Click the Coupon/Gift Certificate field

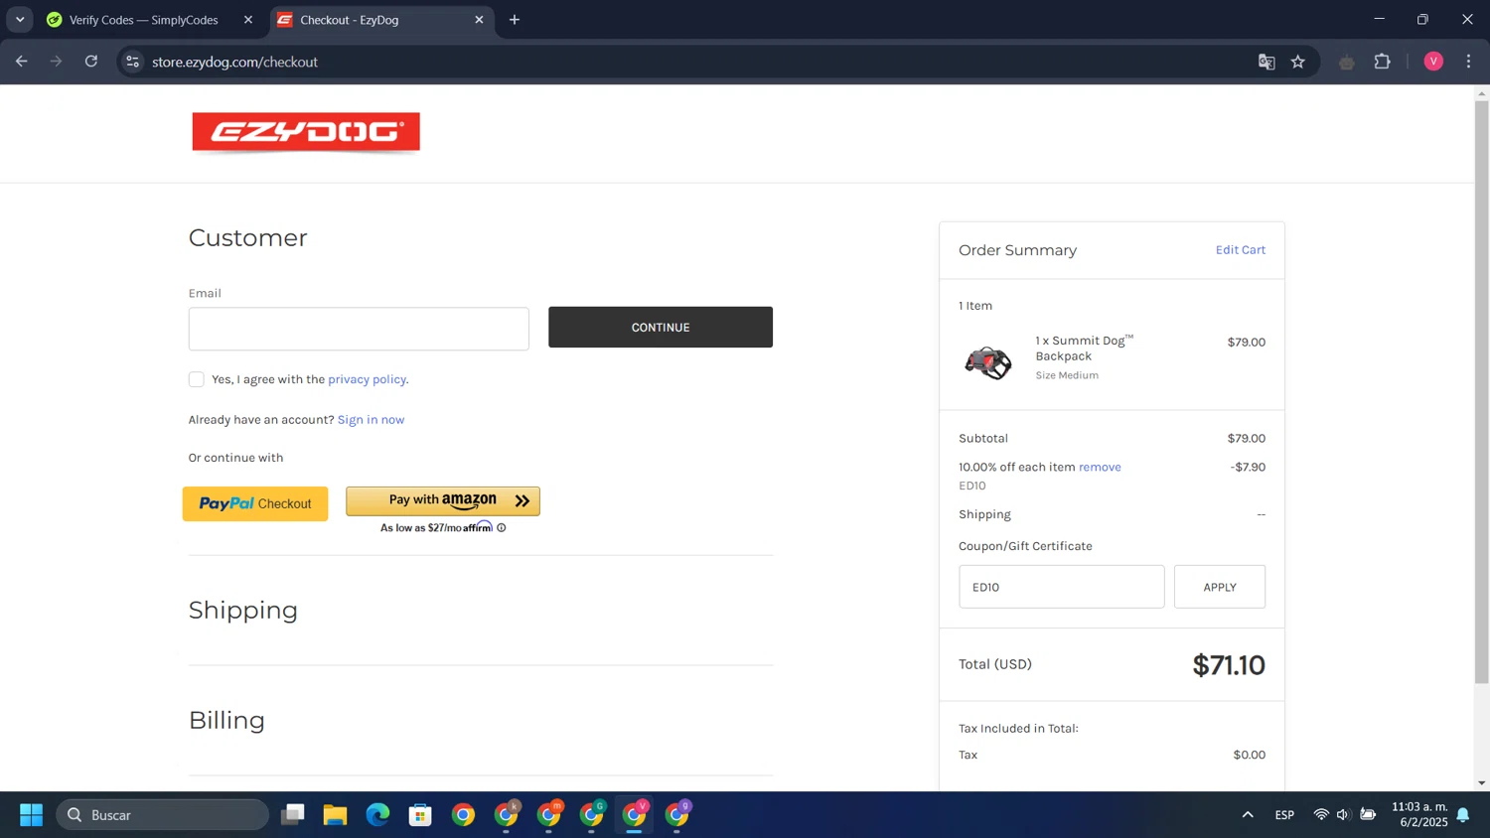(x=1062, y=587)
